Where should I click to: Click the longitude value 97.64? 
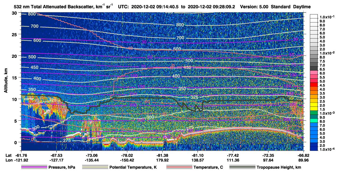coord(268,160)
